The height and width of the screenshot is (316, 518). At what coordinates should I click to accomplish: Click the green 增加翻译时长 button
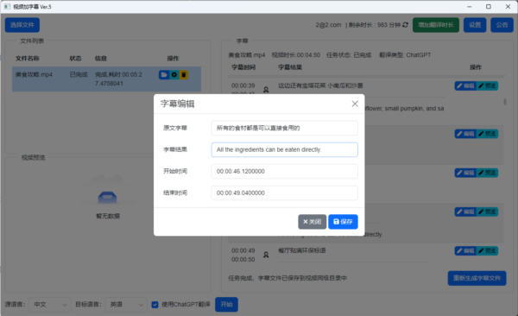[x=436, y=25]
